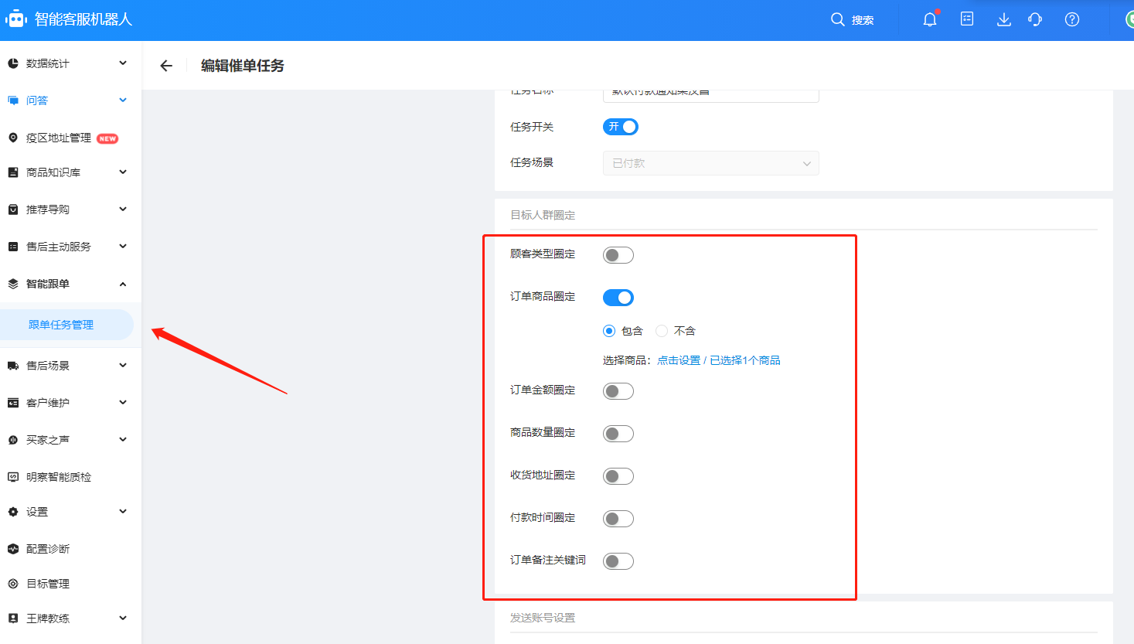Open 数据统计 menu item

point(48,63)
